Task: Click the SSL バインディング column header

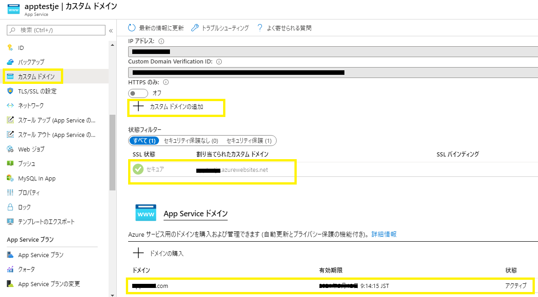Action: tap(458, 155)
